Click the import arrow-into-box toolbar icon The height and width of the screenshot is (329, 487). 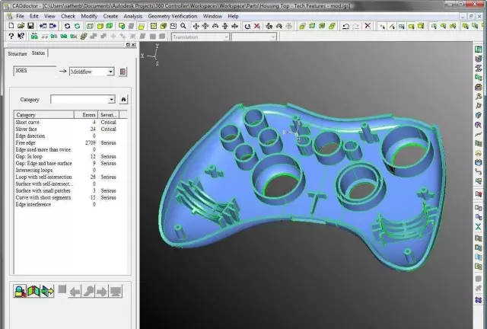click(43, 26)
